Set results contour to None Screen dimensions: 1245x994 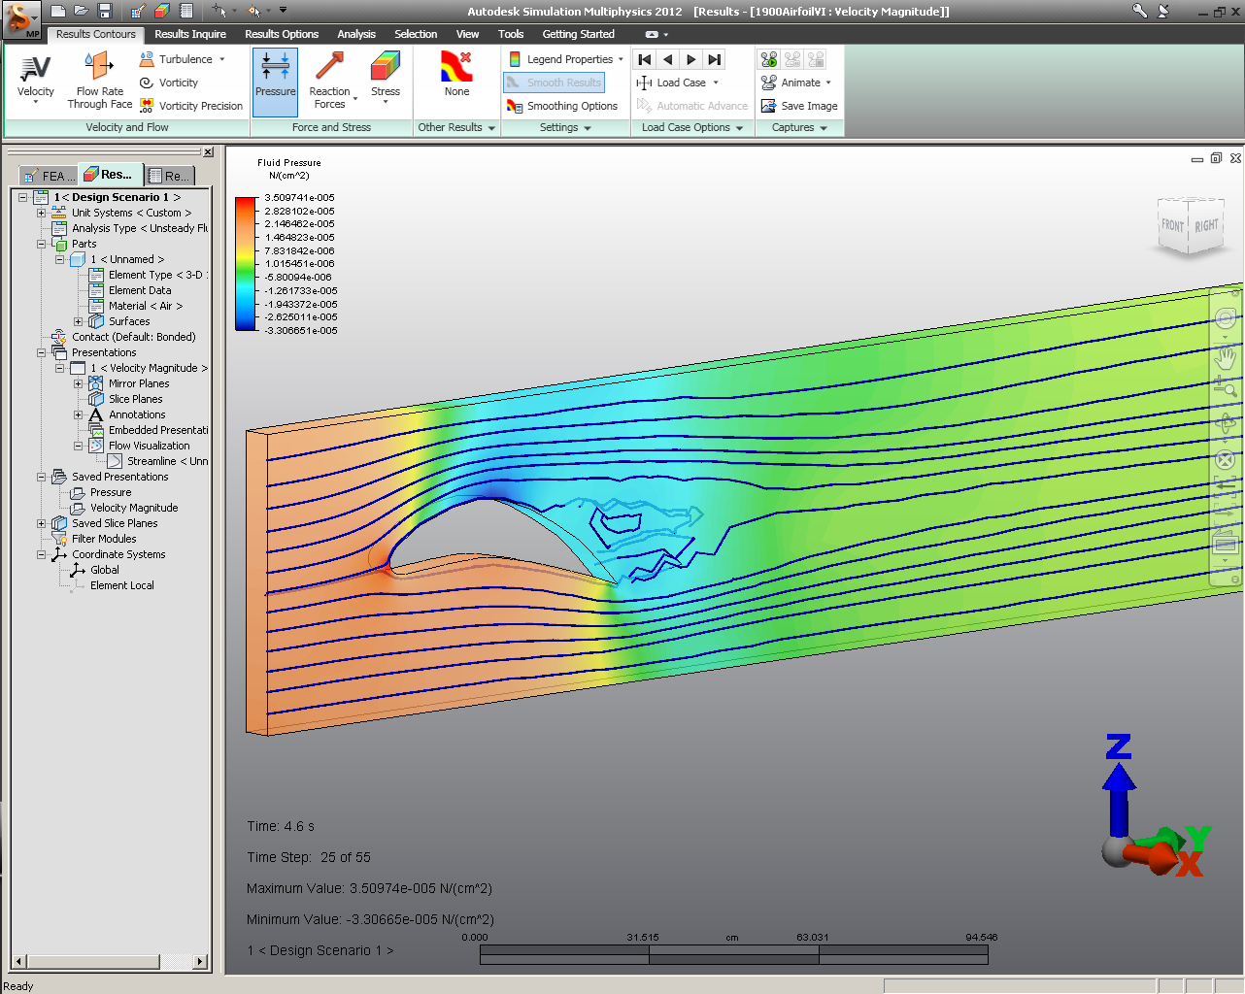pos(456,75)
